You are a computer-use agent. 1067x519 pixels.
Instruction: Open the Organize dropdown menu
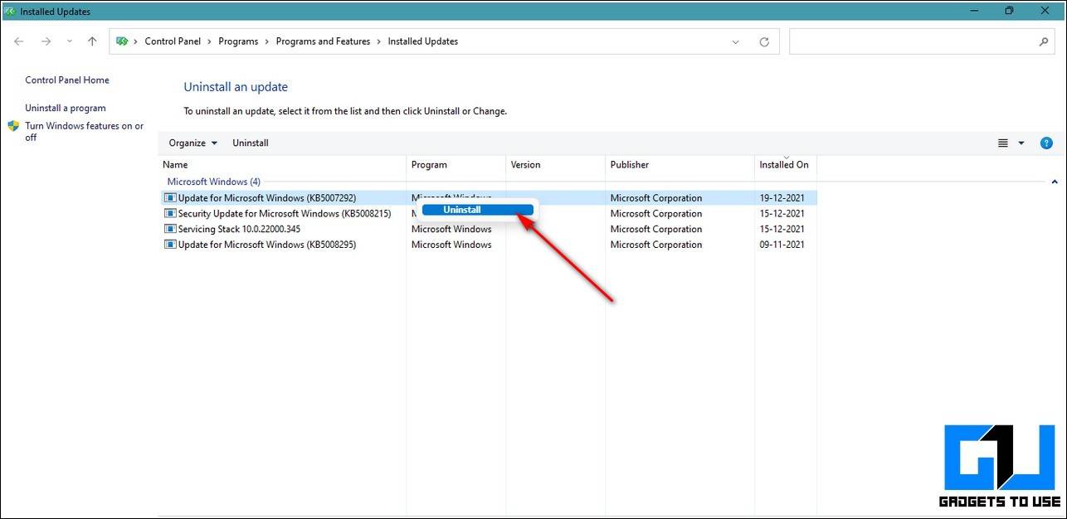point(192,143)
